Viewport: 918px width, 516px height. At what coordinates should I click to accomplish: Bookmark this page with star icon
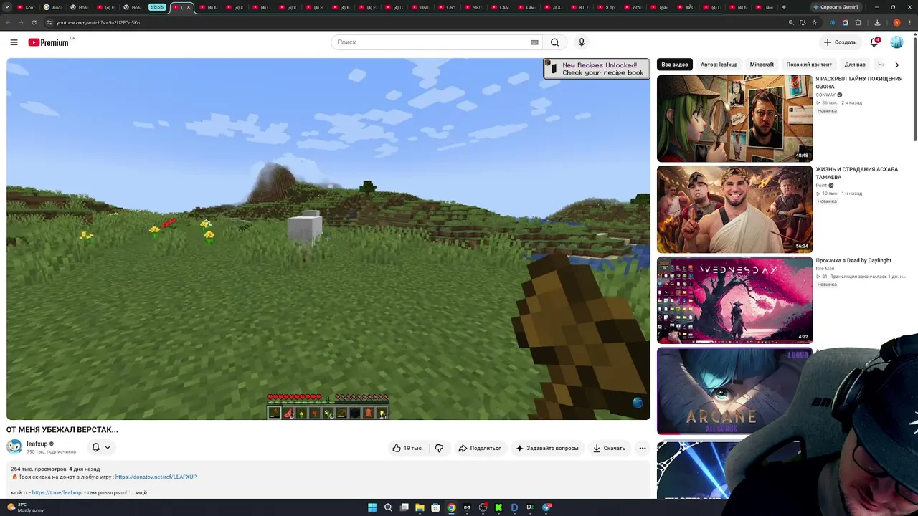[814, 22]
